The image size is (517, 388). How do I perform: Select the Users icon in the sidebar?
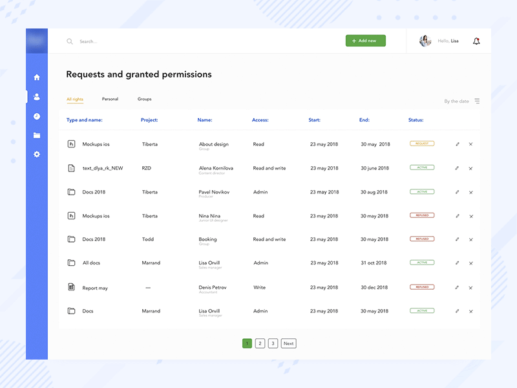[37, 98]
